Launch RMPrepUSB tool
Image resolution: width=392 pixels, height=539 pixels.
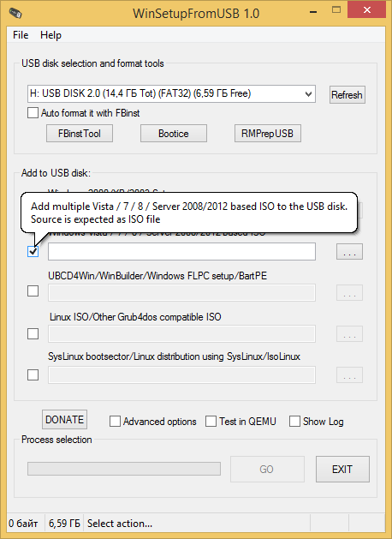coord(267,134)
